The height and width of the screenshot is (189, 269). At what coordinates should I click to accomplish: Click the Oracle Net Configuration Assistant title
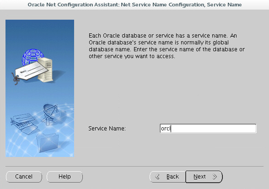click(x=134, y=5)
